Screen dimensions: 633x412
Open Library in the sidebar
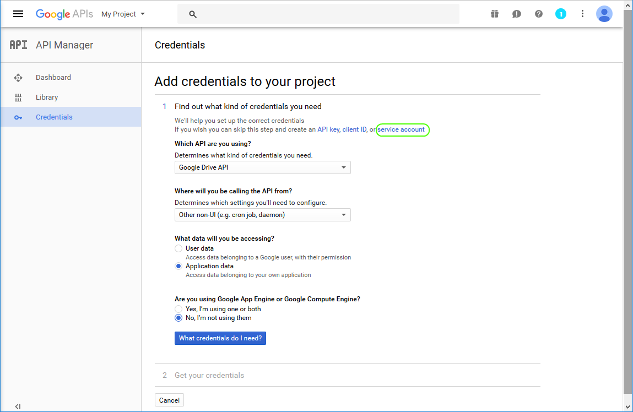coord(47,97)
